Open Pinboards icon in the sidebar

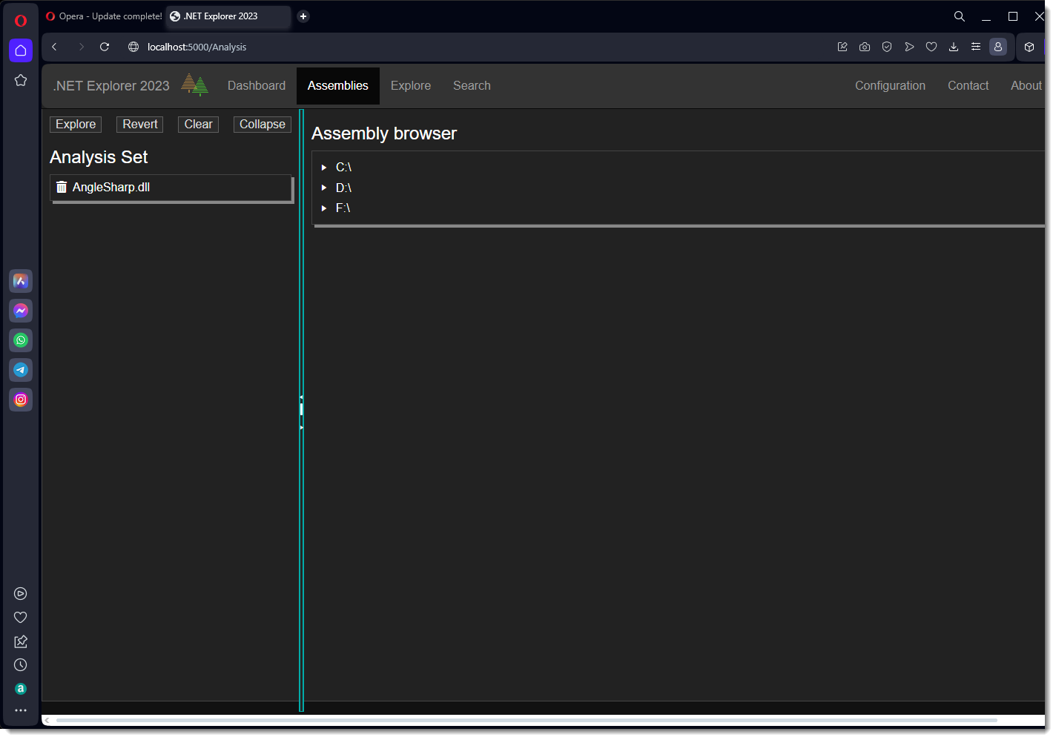coord(21,641)
